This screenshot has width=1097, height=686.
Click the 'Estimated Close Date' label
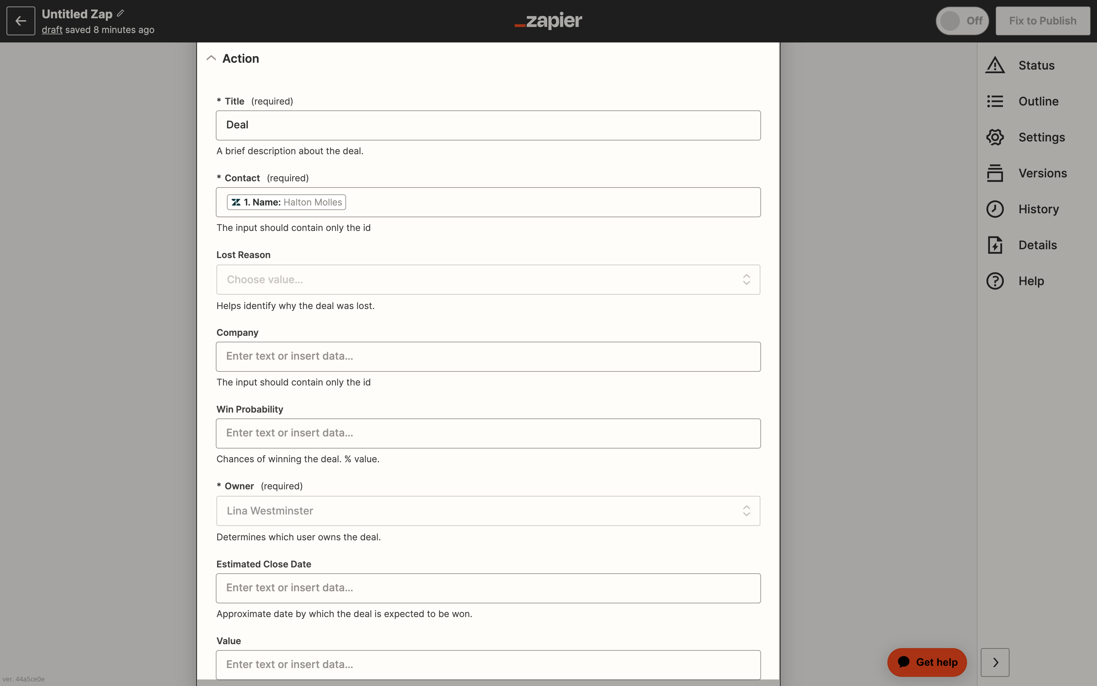264,564
